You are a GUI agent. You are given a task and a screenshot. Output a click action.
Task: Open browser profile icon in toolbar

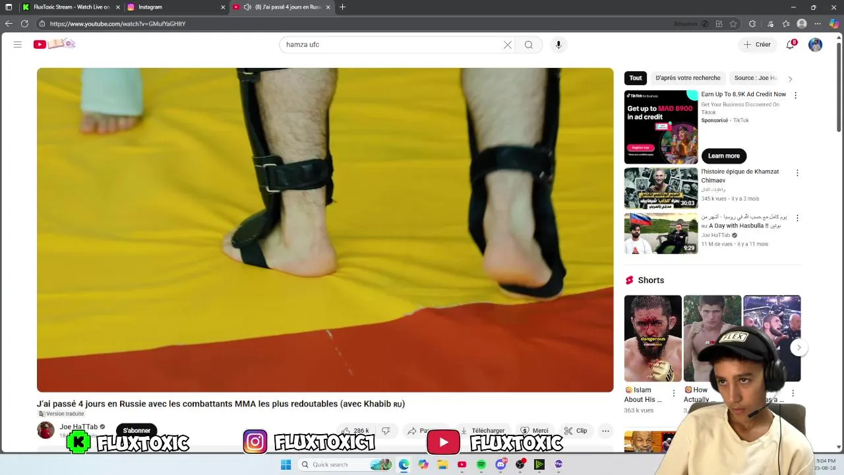pos(802,24)
